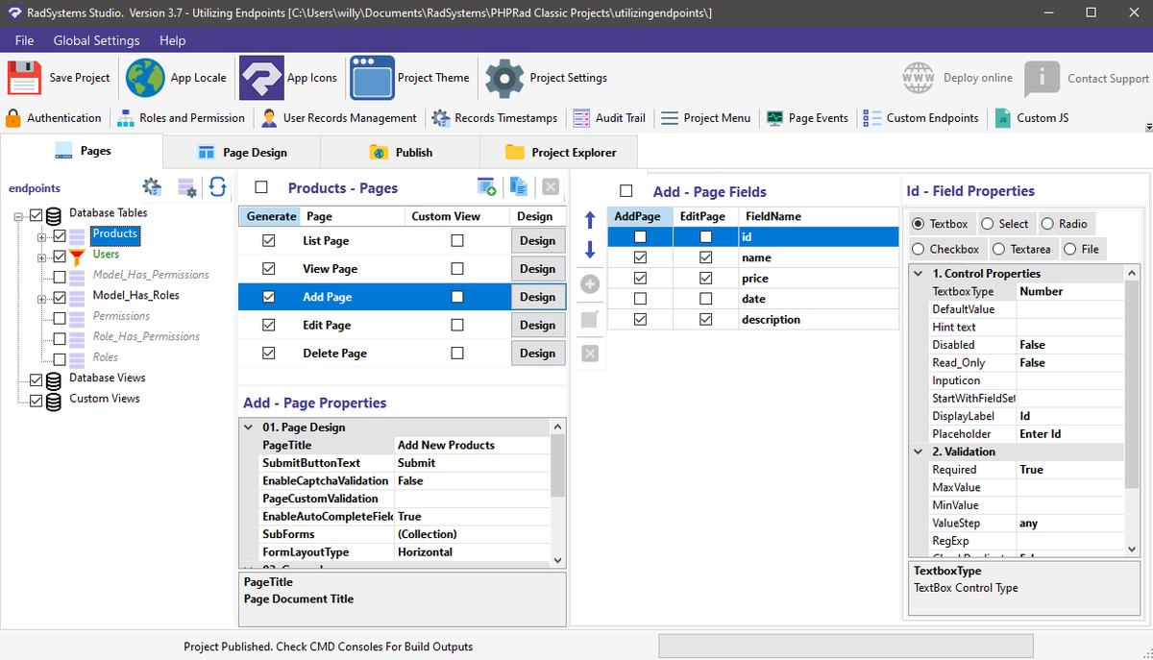Click the PageTitle value field
Image resolution: width=1153 pixels, height=660 pixels.
(x=472, y=445)
